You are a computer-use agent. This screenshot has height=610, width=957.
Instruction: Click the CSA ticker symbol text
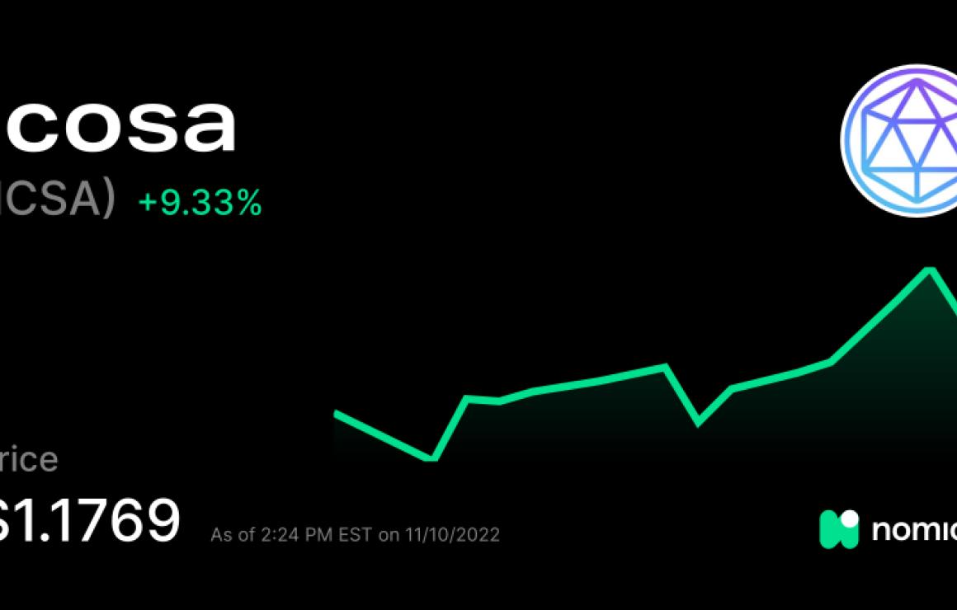(x=58, y=200)
